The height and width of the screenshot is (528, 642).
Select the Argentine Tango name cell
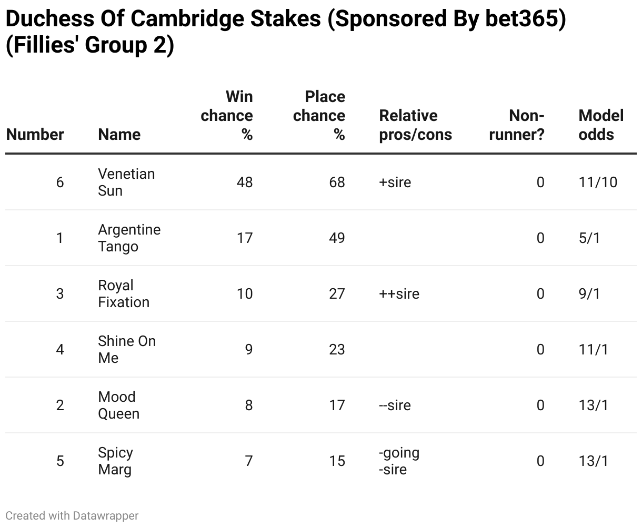point(129,238)
